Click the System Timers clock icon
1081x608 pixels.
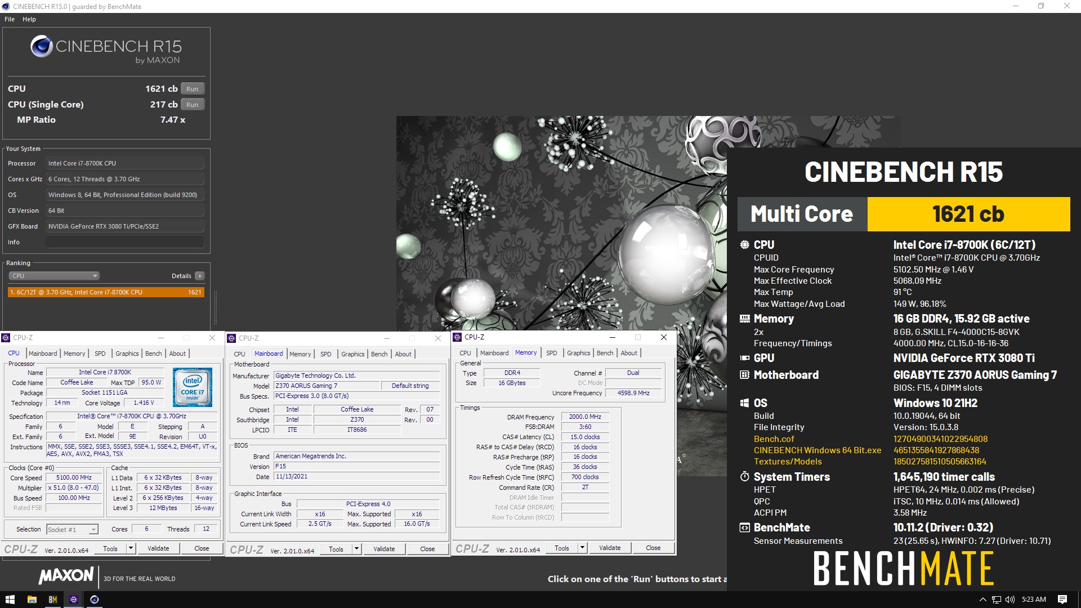pos(744,477)
